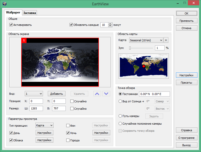Click the EarthView globe icon in title bar

(4, 4)
